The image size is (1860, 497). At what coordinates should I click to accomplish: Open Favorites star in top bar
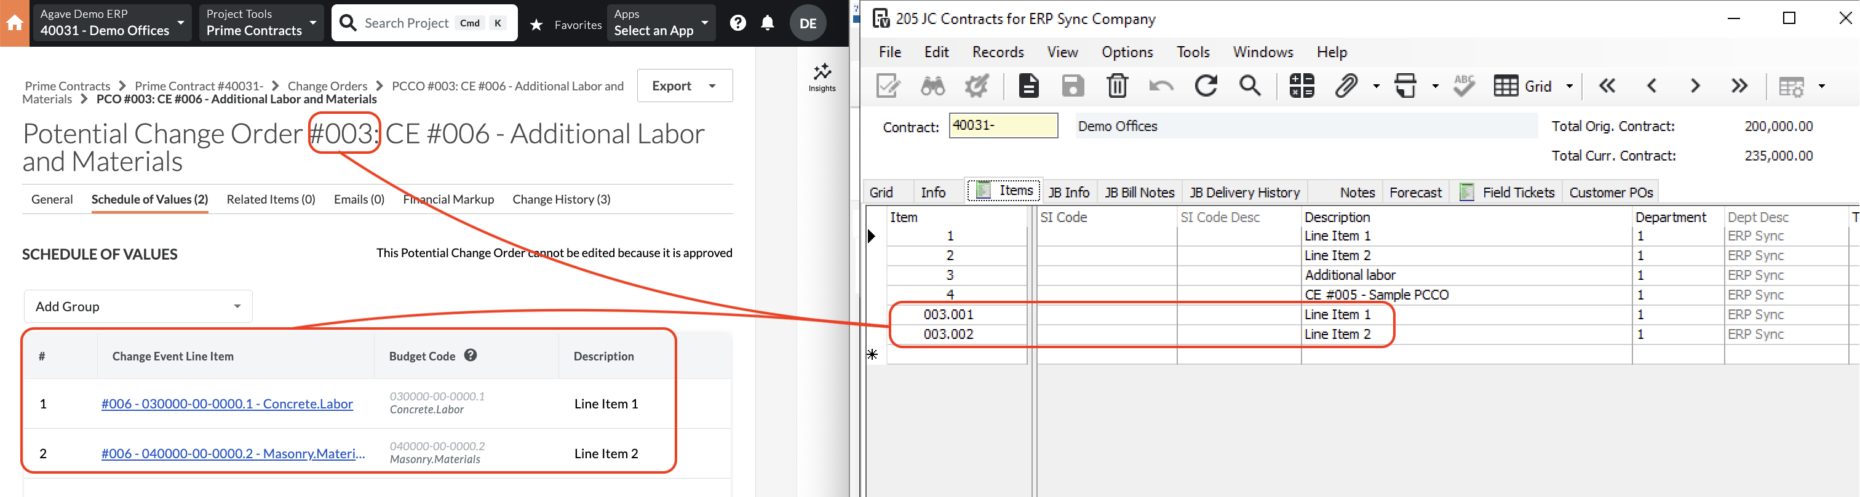coord(536,25)
